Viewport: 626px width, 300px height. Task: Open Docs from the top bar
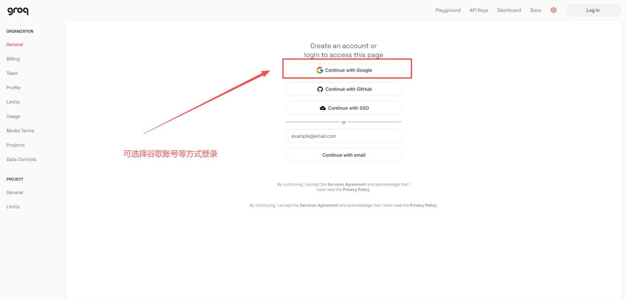pos(535,10)
